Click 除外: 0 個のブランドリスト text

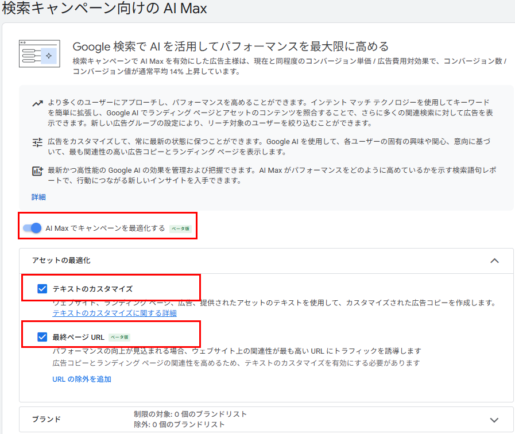click(x=179, y=424)
